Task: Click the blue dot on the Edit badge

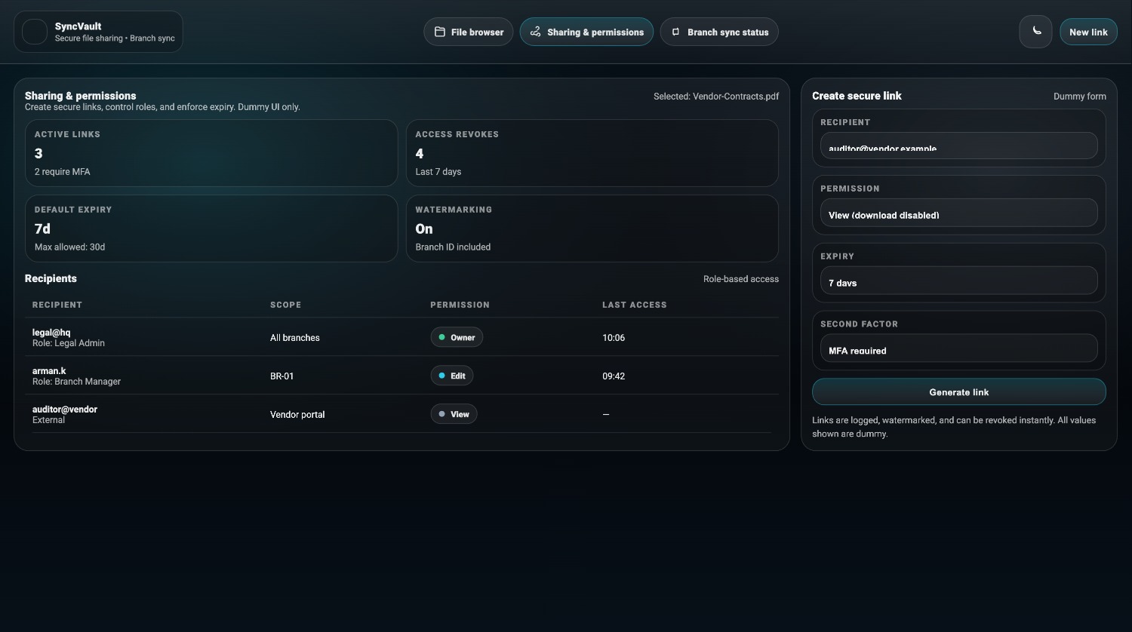Action: point(441,375)
